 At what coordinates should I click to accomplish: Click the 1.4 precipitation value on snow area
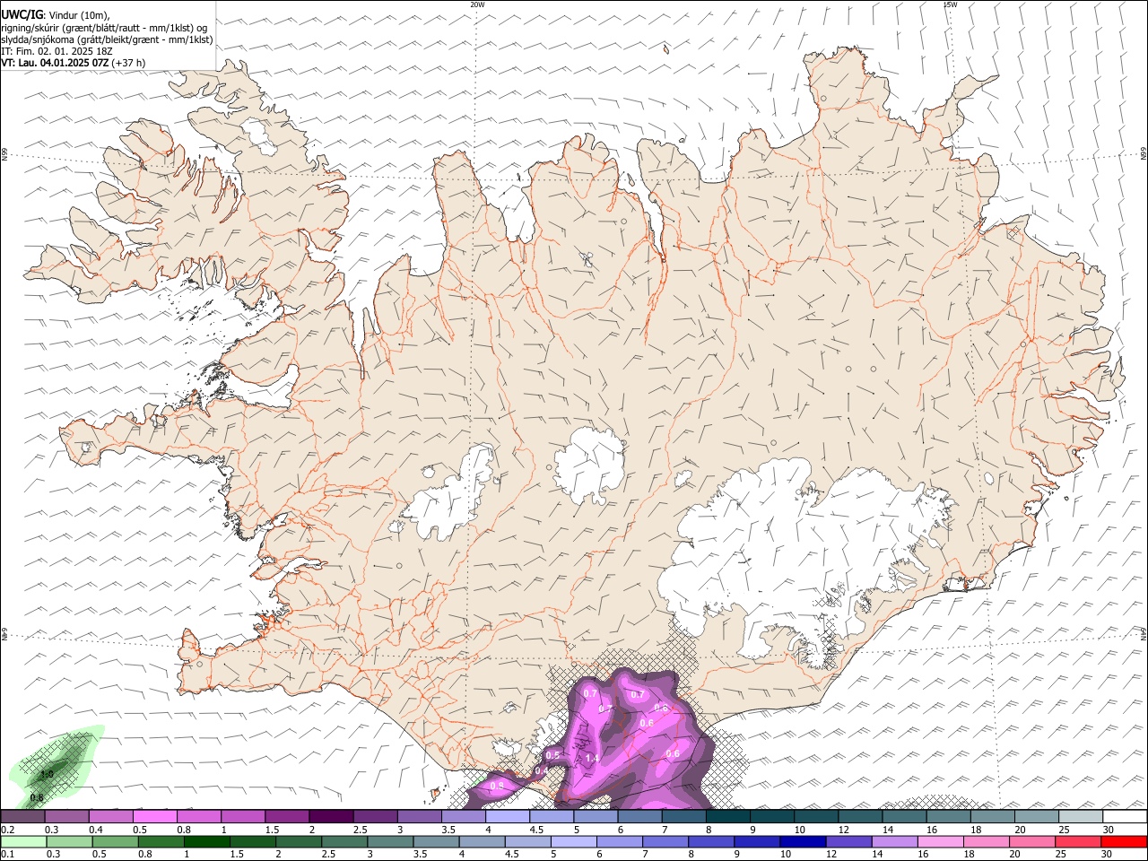click(592, 759)
